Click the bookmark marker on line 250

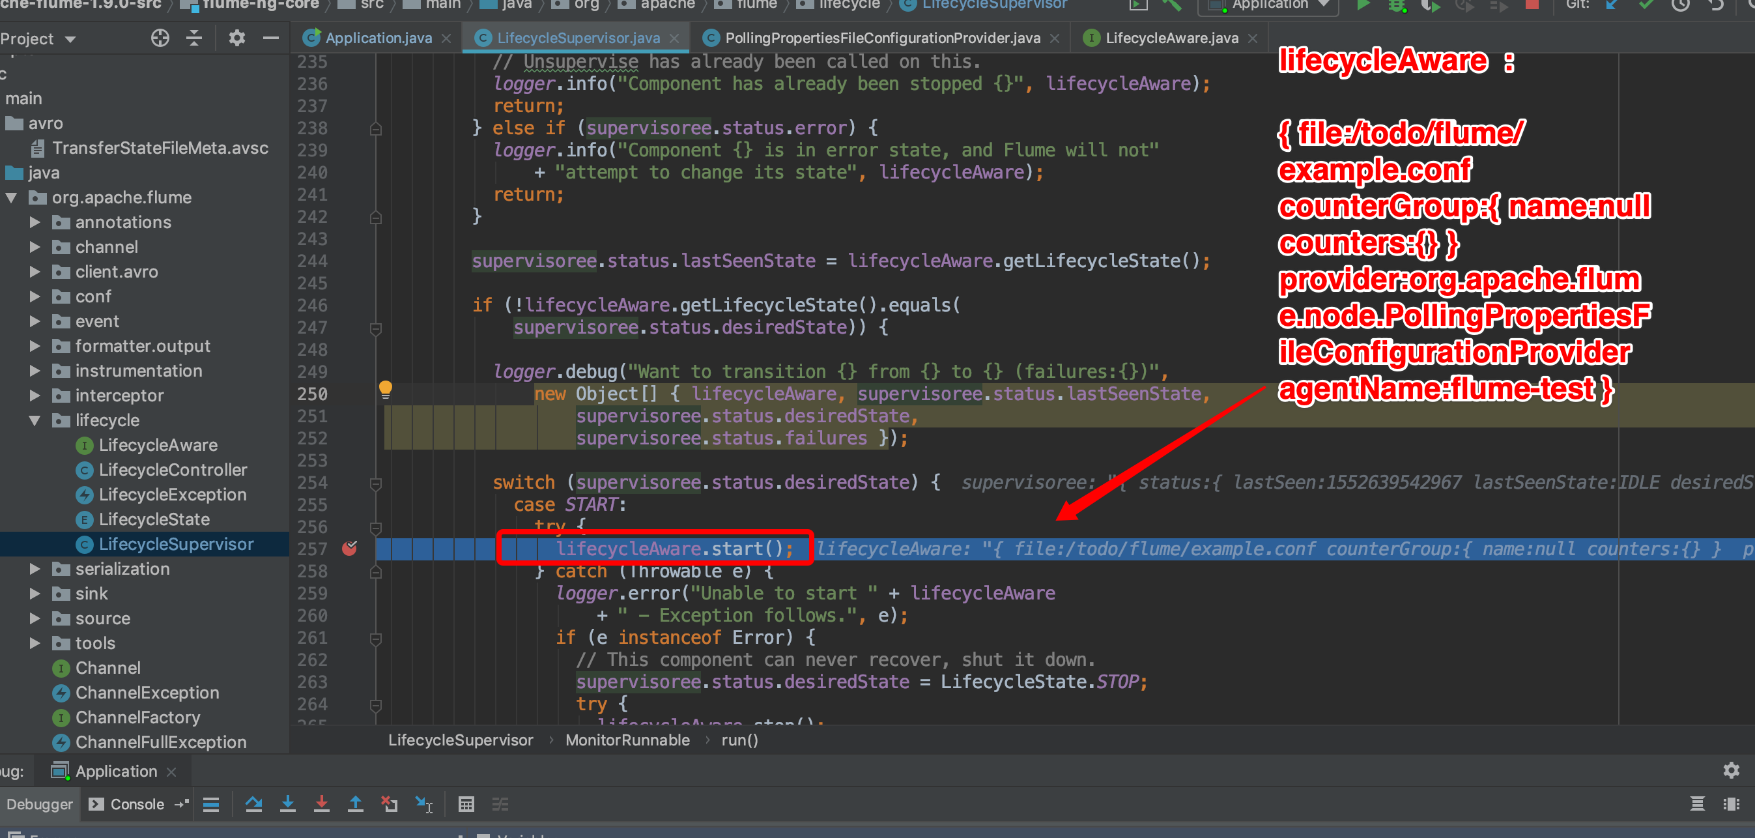click(x=386, y=389)
